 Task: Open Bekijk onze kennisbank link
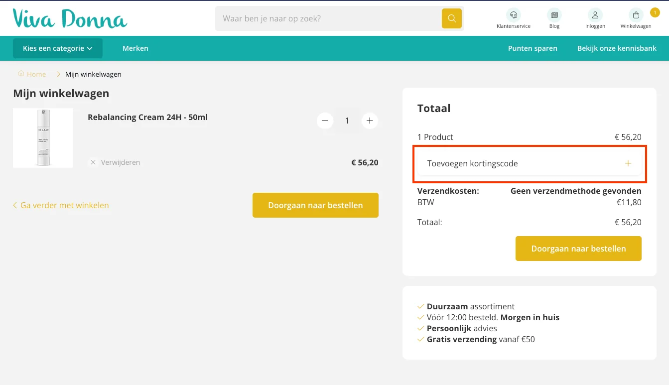coord(617,48)
